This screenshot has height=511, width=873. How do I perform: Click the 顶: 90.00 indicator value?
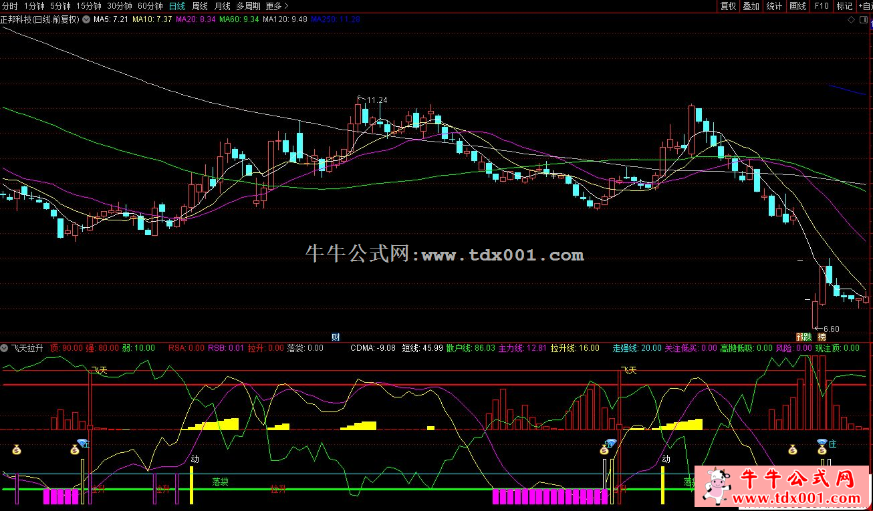(x=67, y=348)
